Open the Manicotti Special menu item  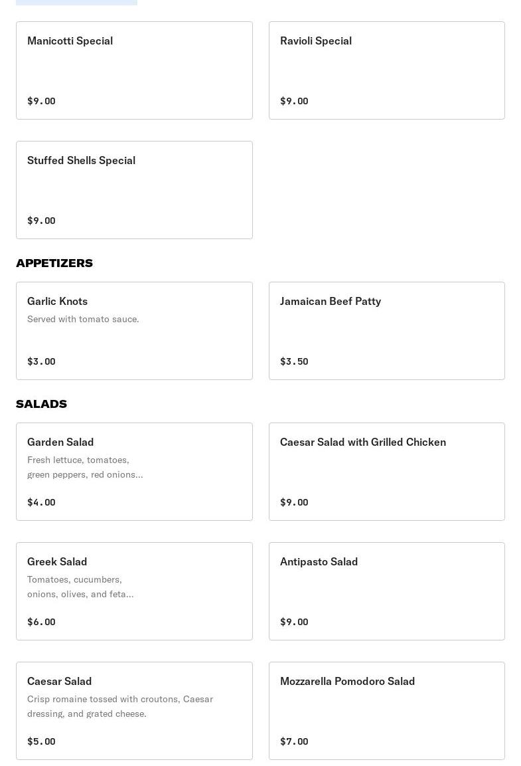[134, 70]
